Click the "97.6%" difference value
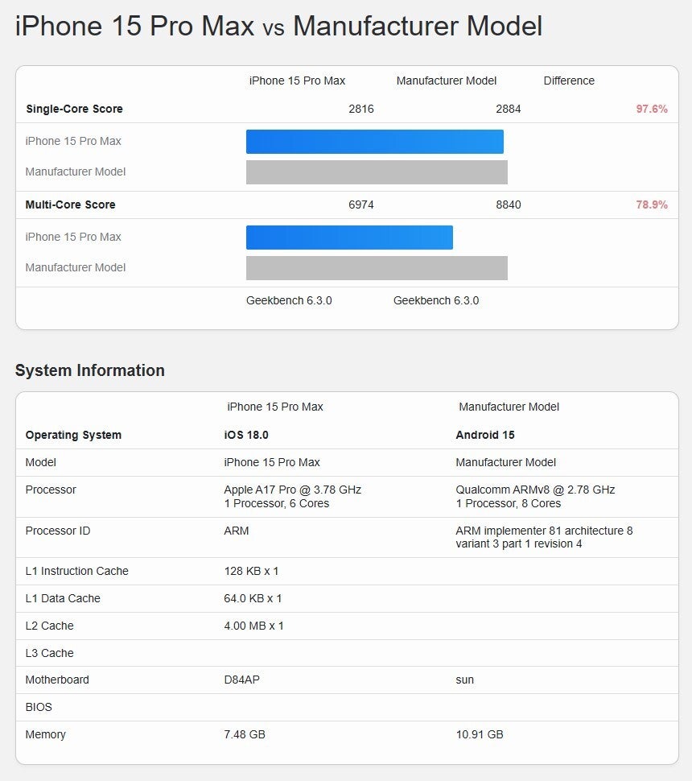Screen dimensions: 692x781 click(x=652, y=109)
